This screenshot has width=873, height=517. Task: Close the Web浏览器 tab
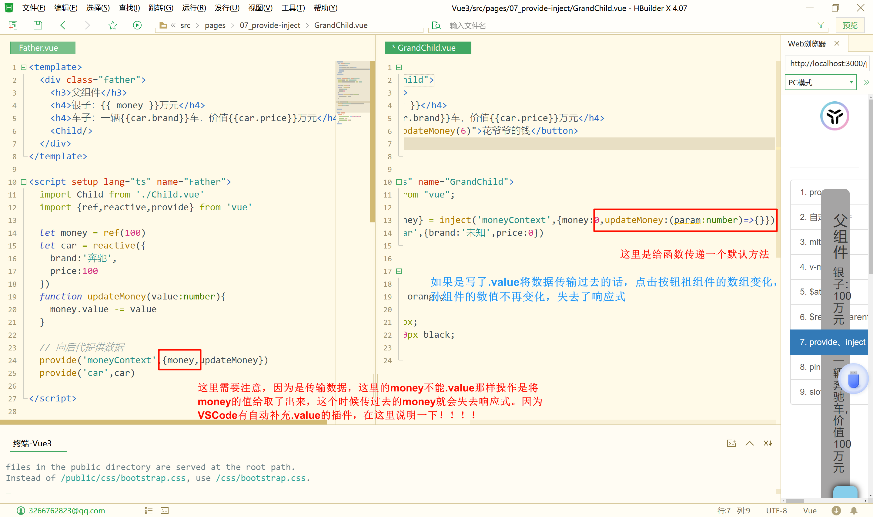pos(837,44)
